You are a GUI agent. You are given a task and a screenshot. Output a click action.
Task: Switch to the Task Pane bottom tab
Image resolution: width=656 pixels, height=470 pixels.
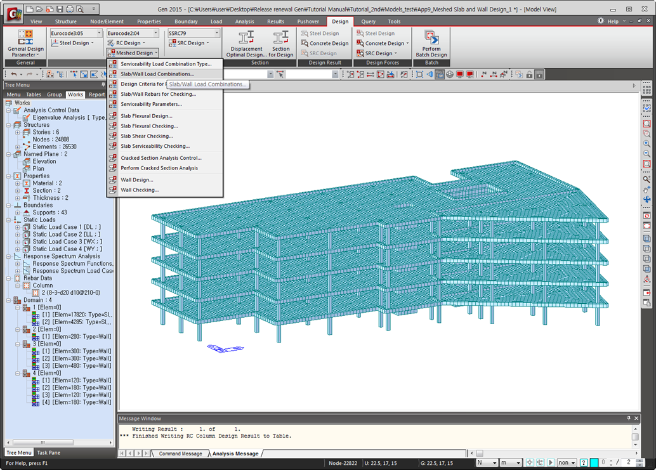48,452
